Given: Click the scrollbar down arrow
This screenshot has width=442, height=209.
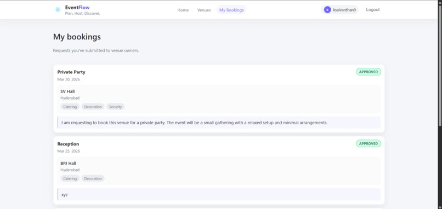Looking at the screenshot, I should pos(440,207).
